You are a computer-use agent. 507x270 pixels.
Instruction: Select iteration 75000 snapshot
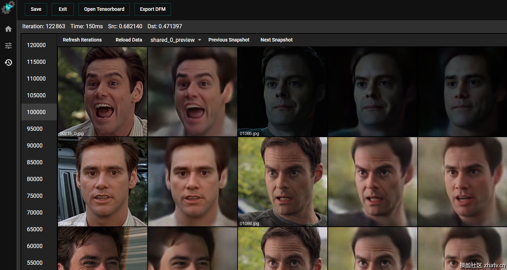click(39, 196)
